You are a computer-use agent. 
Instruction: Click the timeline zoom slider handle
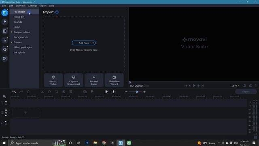[x=137, y=92]
